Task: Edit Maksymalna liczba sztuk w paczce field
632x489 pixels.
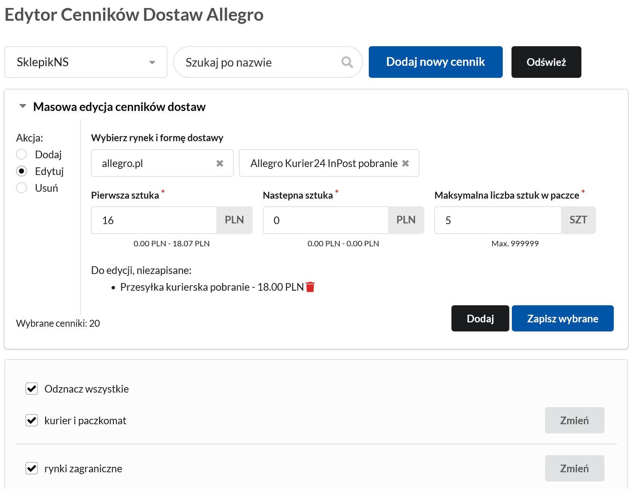Action: pyautogui.click(x=498, y=220)
